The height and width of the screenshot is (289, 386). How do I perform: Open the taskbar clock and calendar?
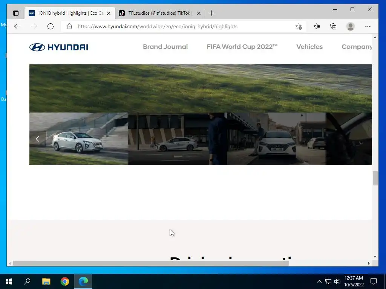click(354, 281)
